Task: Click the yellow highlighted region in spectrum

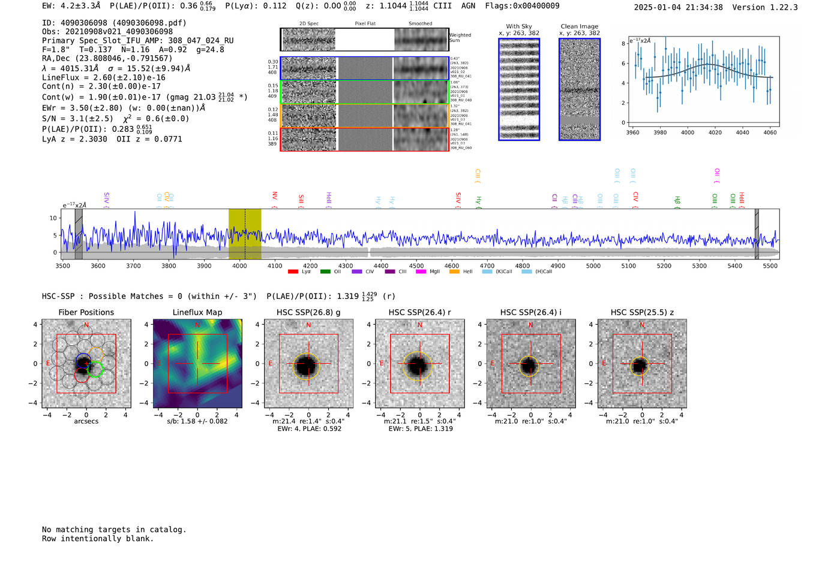Action: click(245, 234)
